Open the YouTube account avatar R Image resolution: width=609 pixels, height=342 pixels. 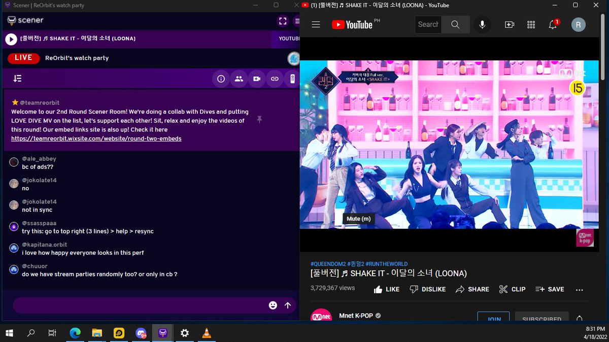tap(578, 24)
